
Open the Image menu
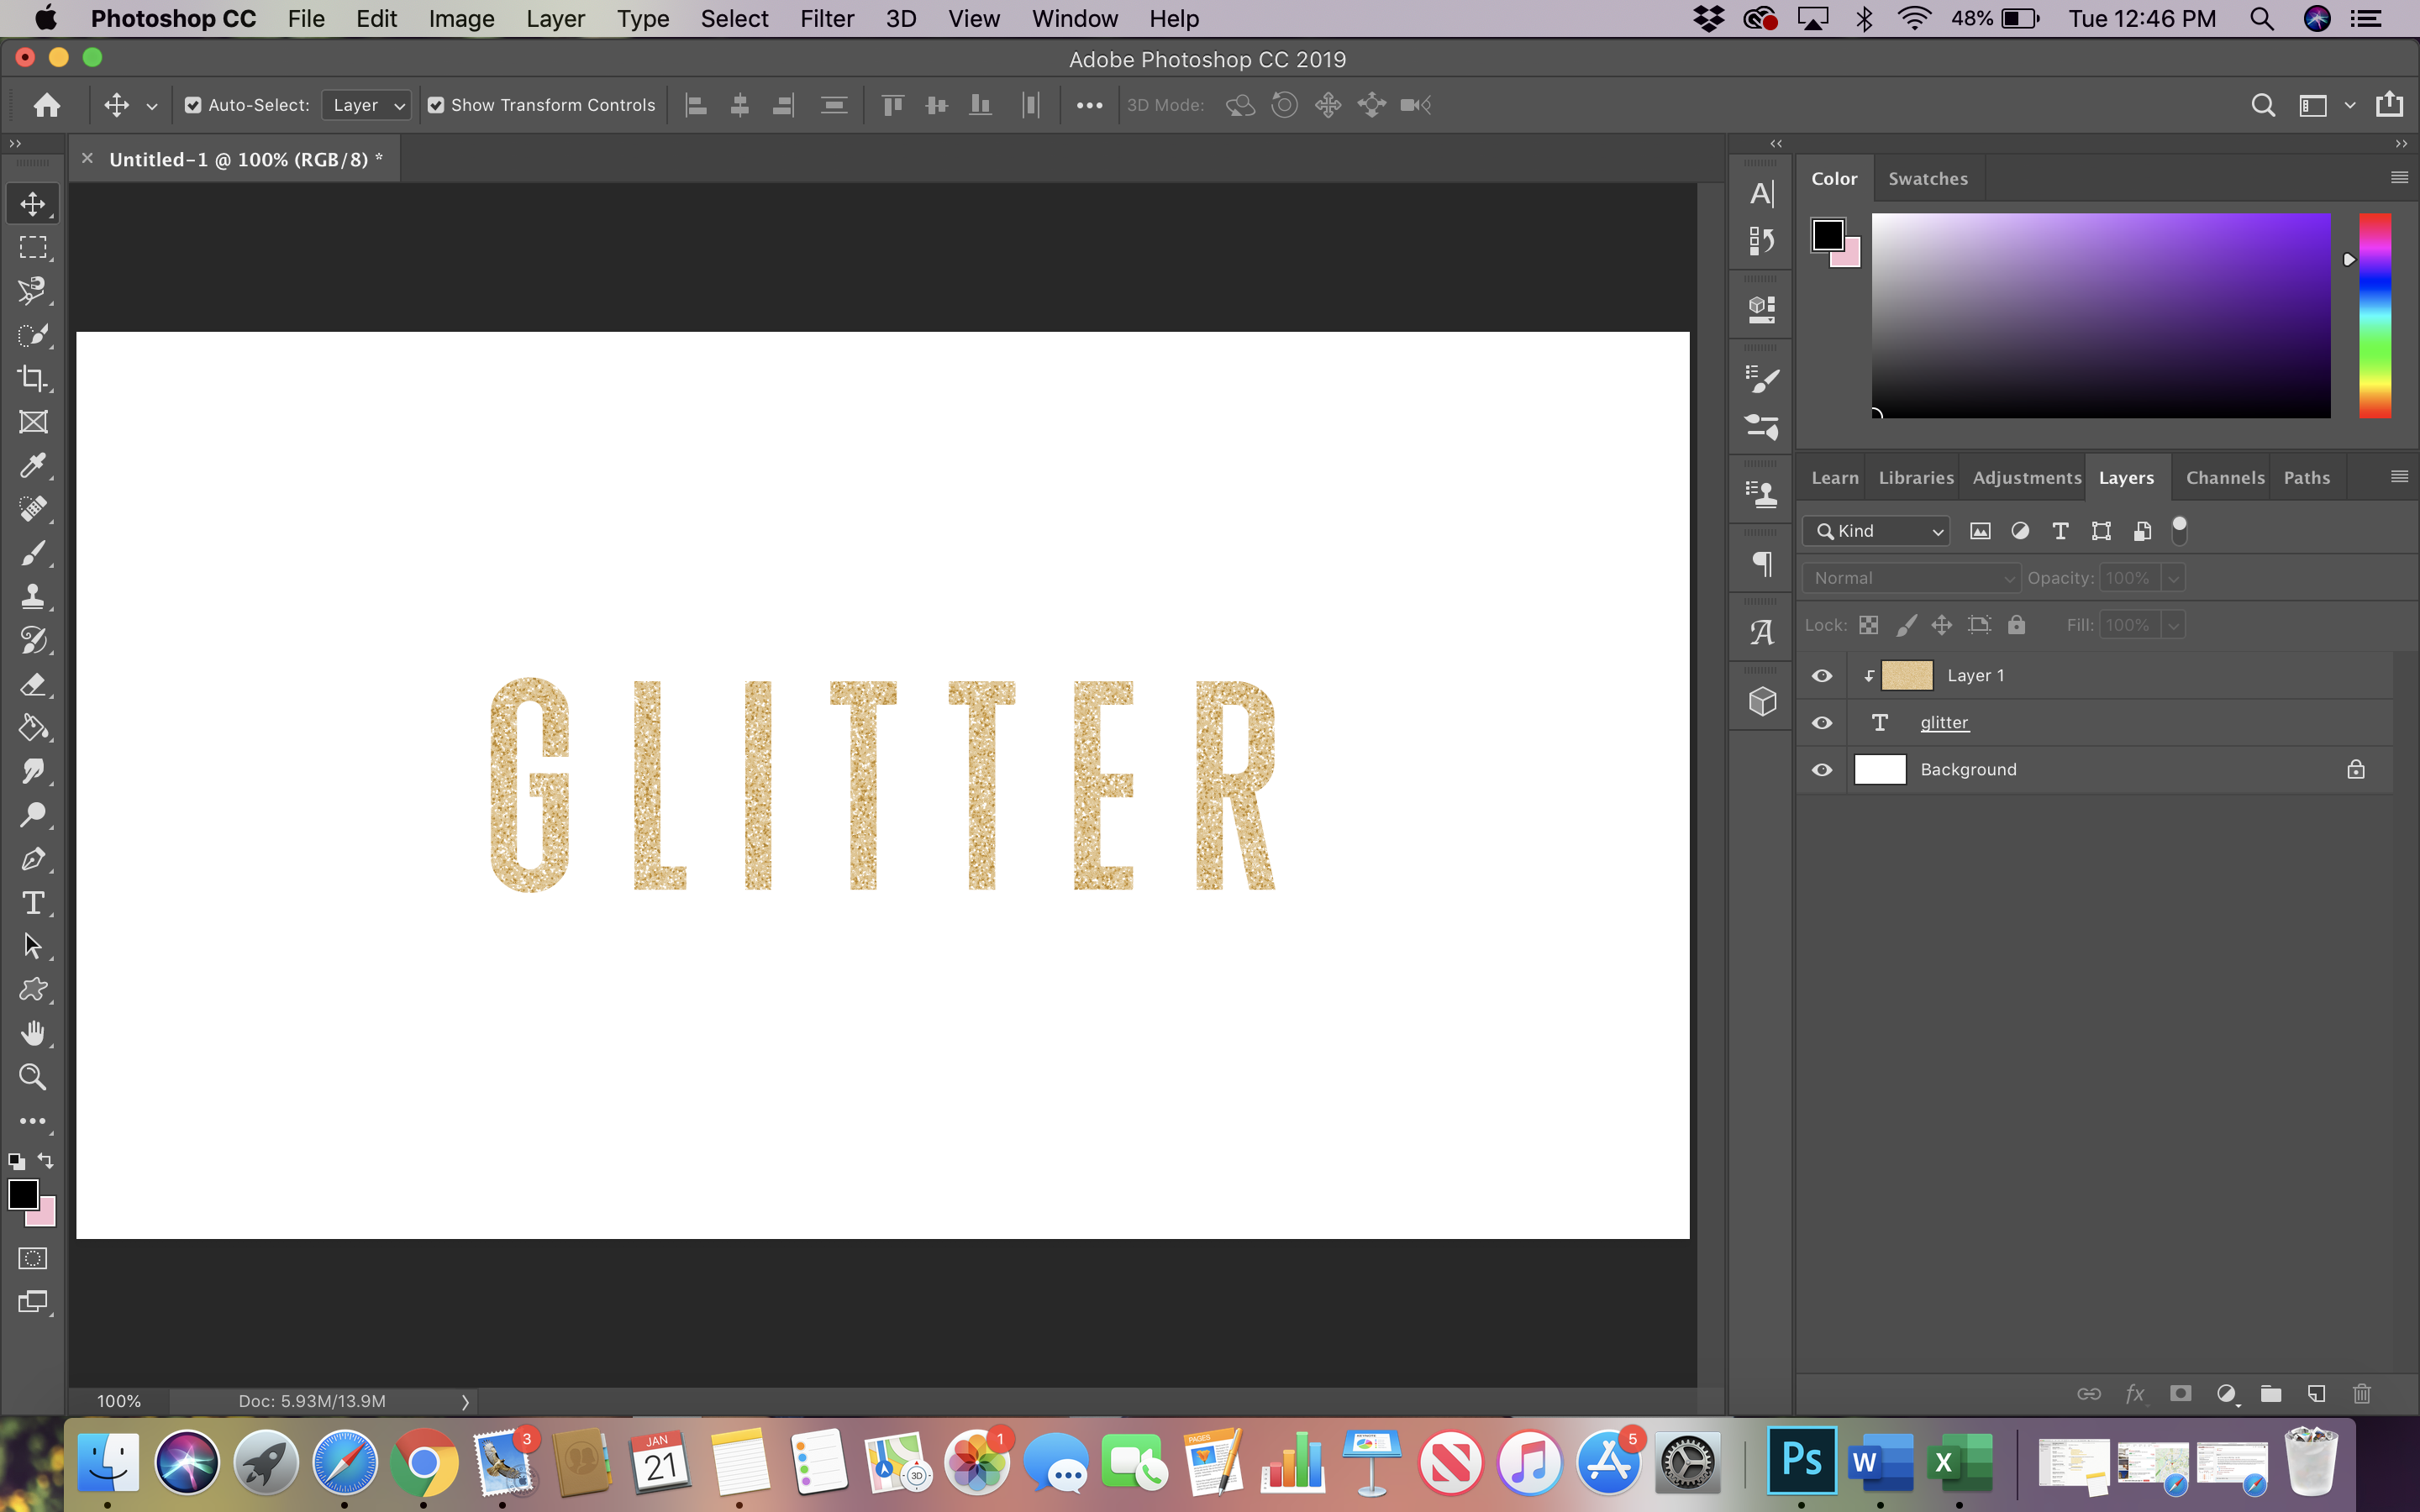coord(461,19)
